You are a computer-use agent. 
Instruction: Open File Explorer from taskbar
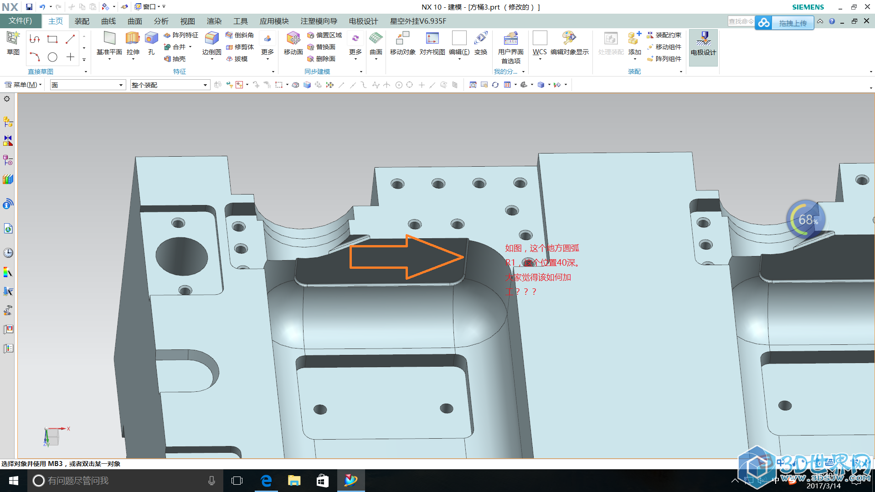coord(294,481)
